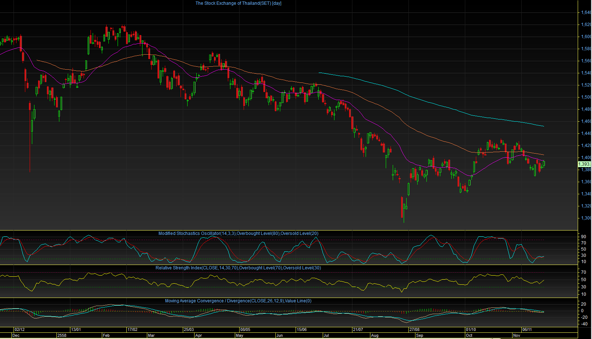592x339 pixels.
Task: Select the 01/10 date marker
Action: pos(471,329)
